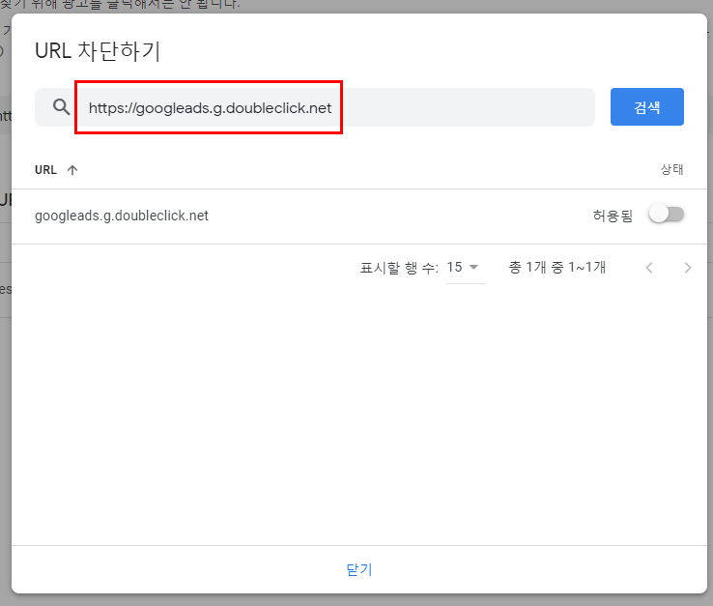Toggle block switch for googleads.g.doubleclick.net
Viewport: 713px width, 606px height.
click(x=667, y=215)
